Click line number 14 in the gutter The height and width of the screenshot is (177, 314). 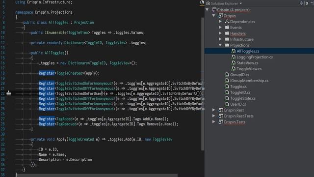(2, 53)
